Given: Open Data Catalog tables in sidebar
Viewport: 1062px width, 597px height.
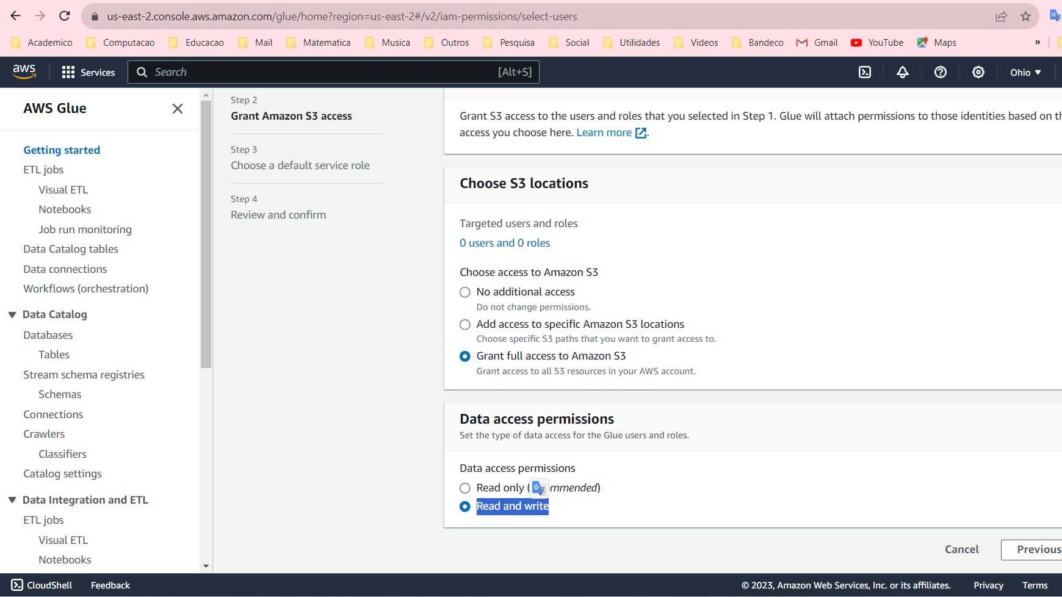Looking at the screenshot, I should click(71, 249).
